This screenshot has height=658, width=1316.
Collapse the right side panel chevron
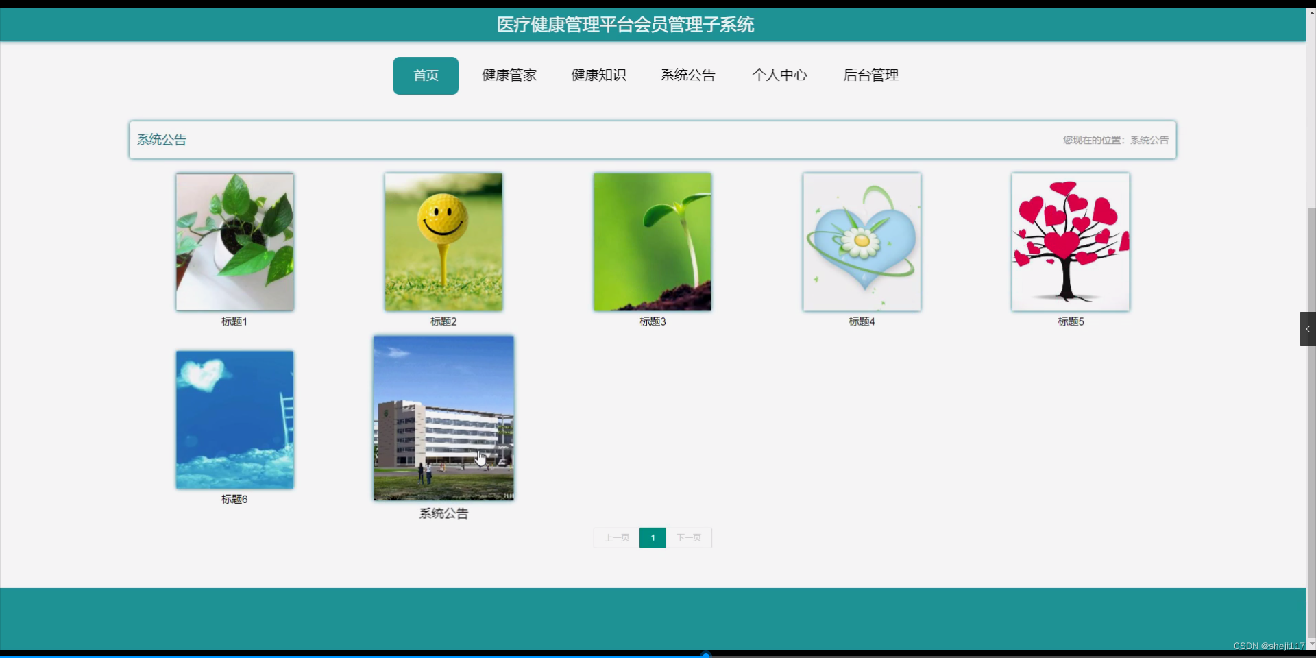click(x=1308, y=329)
